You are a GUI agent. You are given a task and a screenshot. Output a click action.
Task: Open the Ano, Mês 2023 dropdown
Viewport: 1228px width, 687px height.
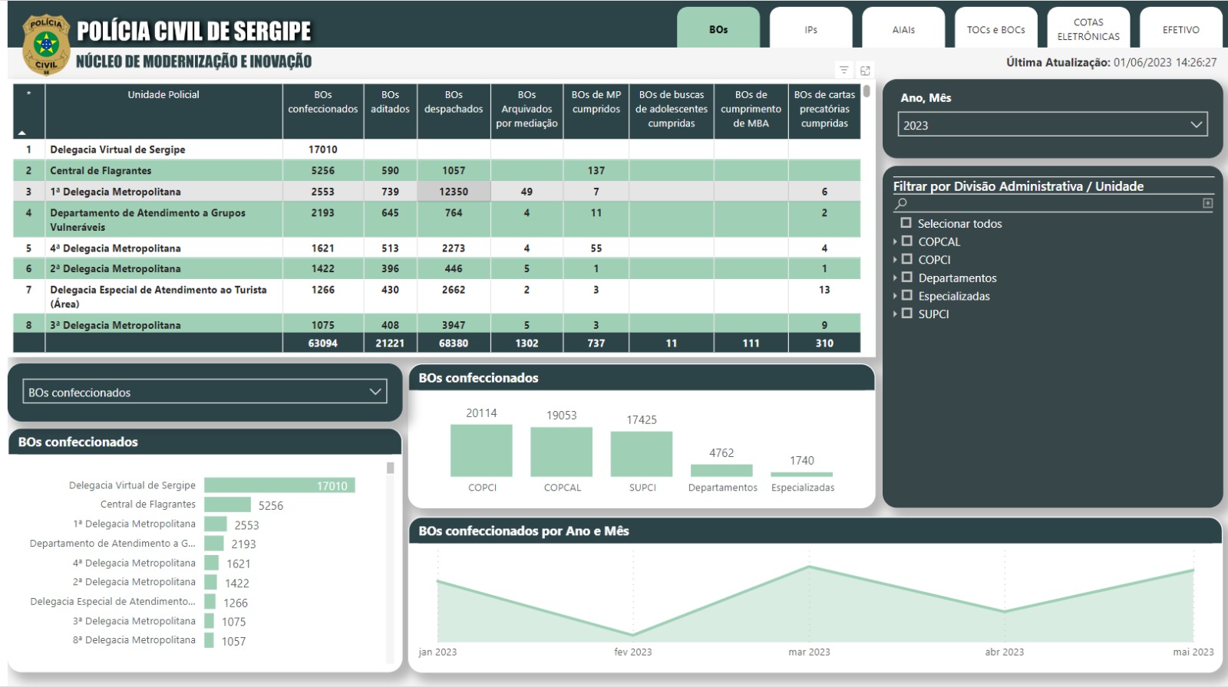click(1052, 125)
